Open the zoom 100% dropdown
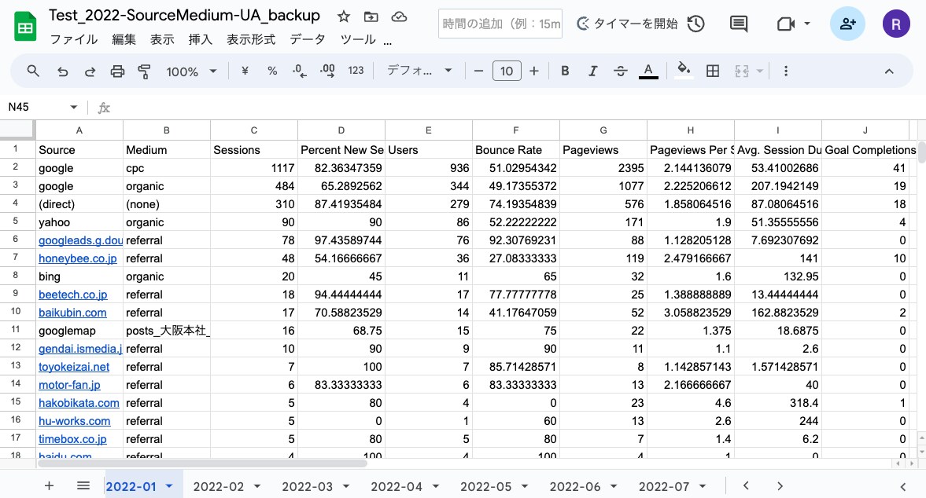Viewport: 926px width, 498px height. [192, 71]
